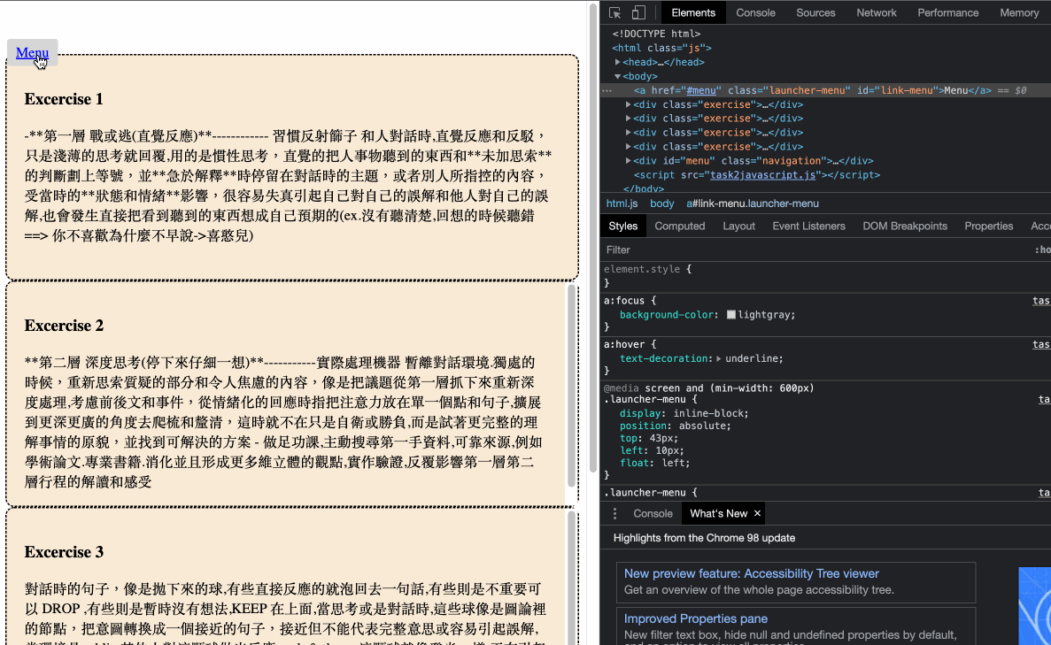The image size is (1051, 645).
Task: Open the Performance tab
Action: (x=947, y=12)
